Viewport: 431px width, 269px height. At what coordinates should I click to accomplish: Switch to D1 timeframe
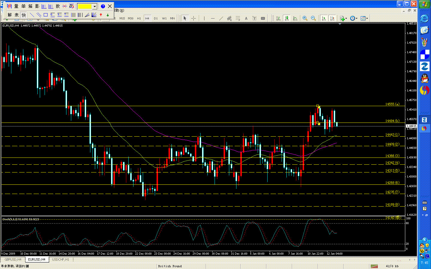tap(156, 19)
